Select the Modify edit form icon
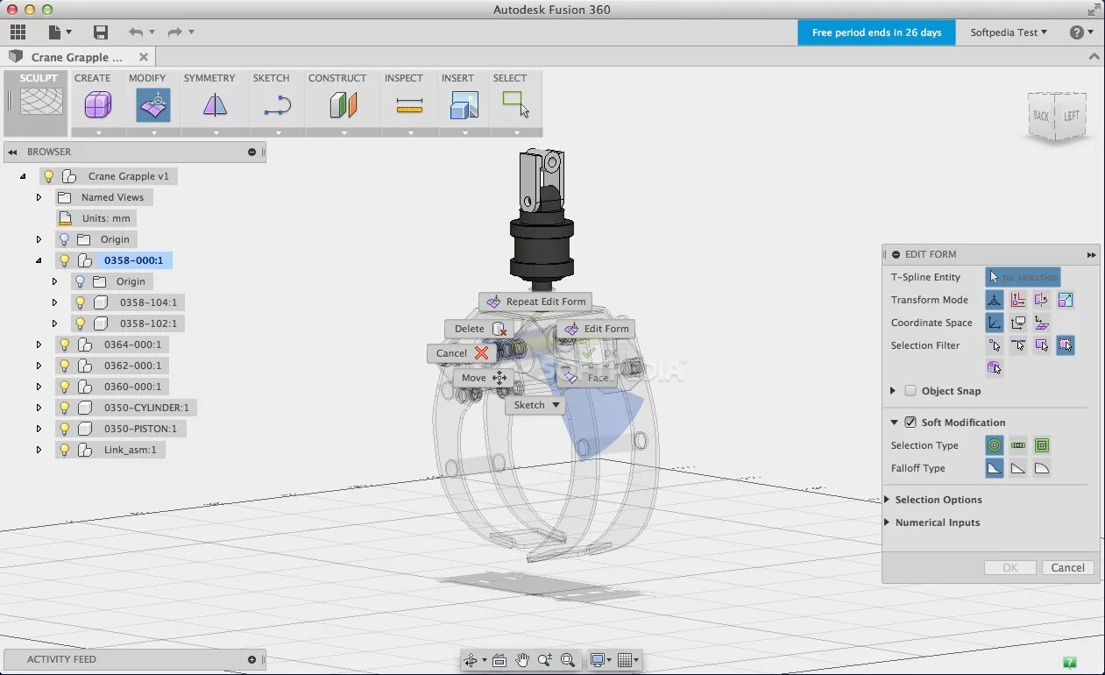1105x675 pixels. (x=153, y=106)
